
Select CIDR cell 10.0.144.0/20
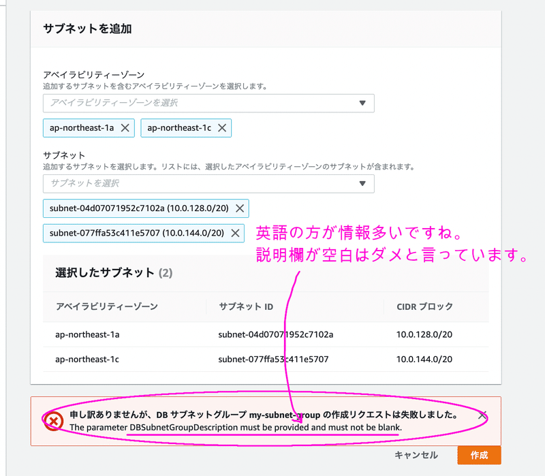point(424,360)
